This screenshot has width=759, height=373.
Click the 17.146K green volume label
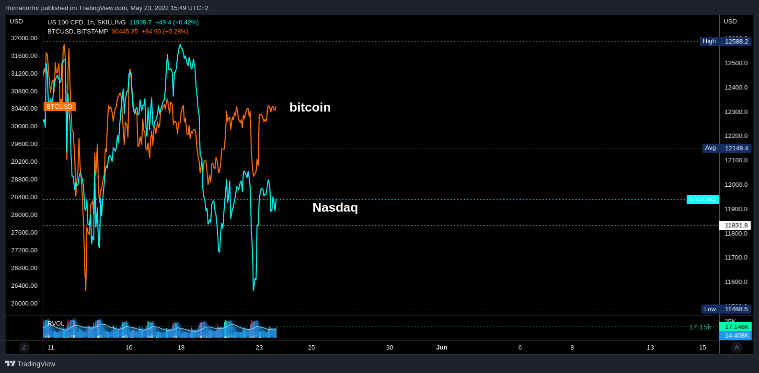736,327
